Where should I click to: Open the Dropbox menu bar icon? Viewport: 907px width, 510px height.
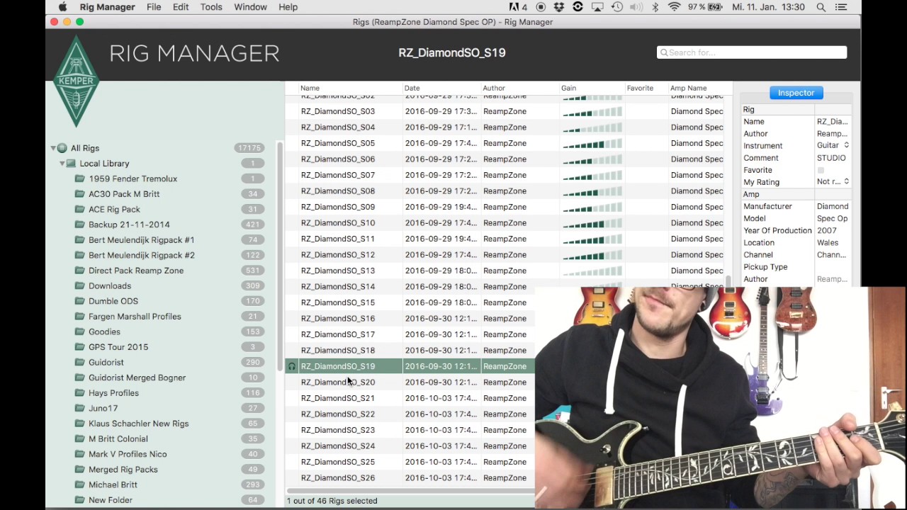point(559,7)
